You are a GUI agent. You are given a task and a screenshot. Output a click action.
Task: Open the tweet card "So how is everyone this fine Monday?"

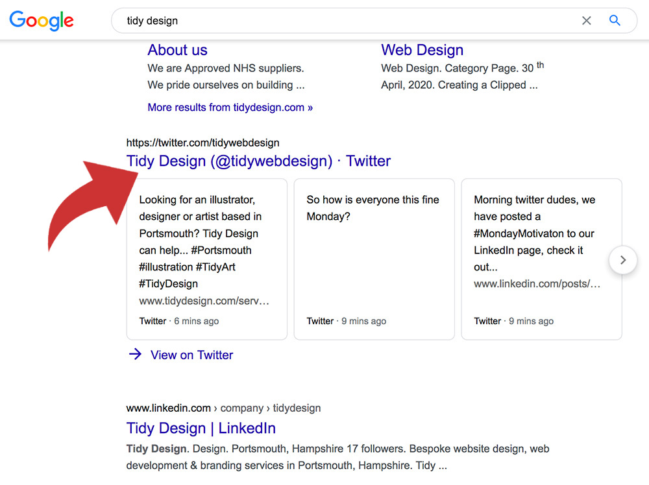(x=374, y=259)
